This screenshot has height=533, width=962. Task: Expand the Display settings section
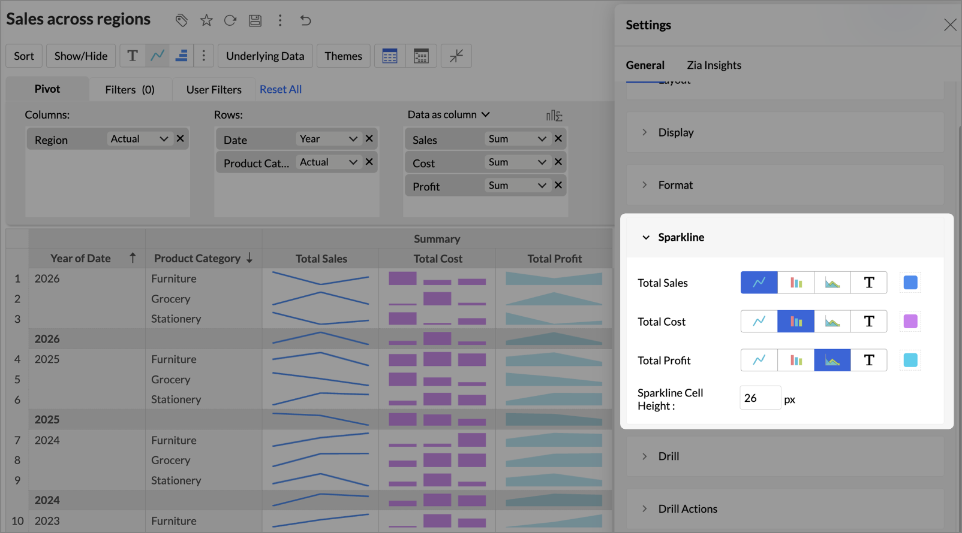click(675, 132)
